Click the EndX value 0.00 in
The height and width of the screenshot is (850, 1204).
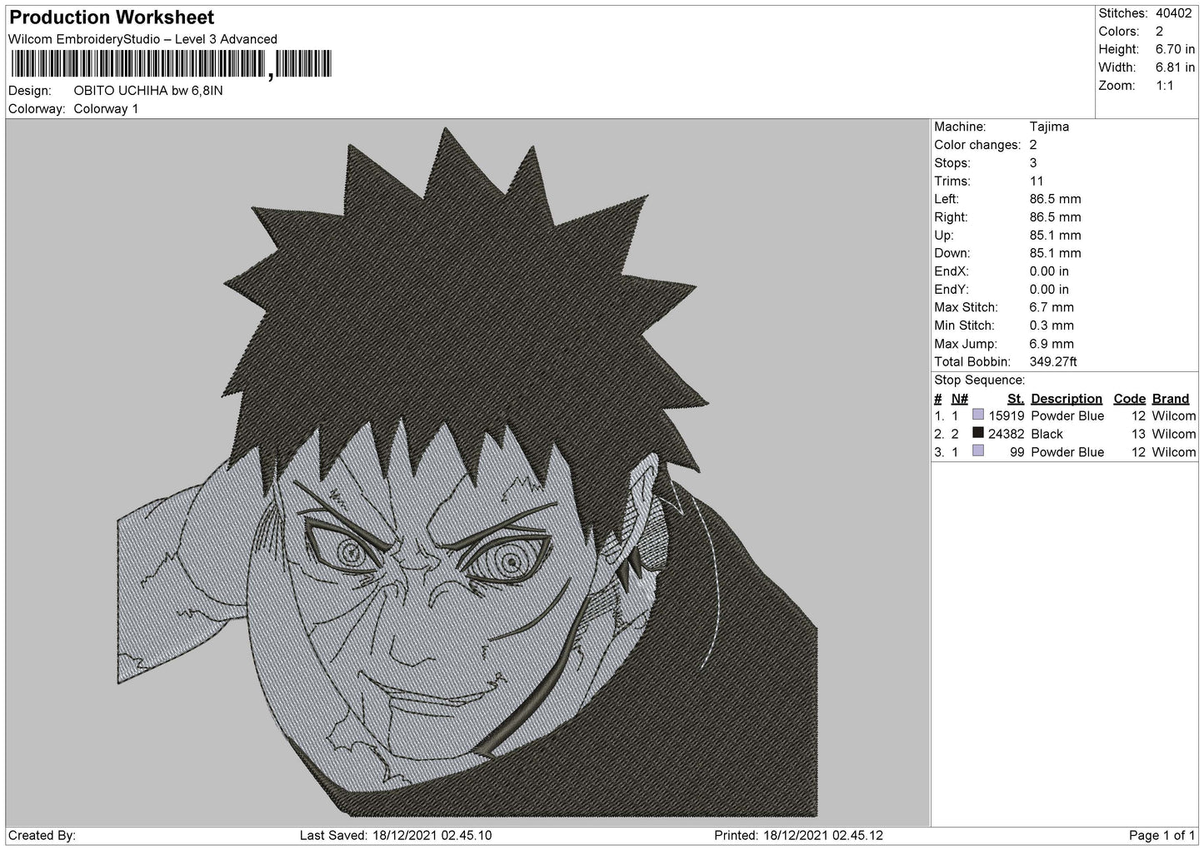[x=1049, y=271]
